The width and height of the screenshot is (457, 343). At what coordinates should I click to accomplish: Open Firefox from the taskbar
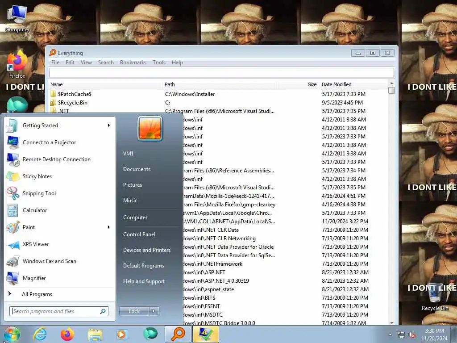point(67,334)
